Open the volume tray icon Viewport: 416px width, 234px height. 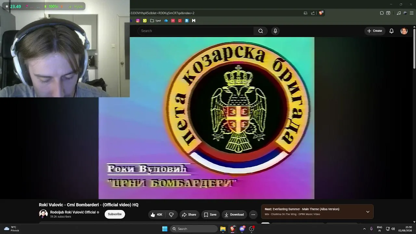click(x=393, y=229)
